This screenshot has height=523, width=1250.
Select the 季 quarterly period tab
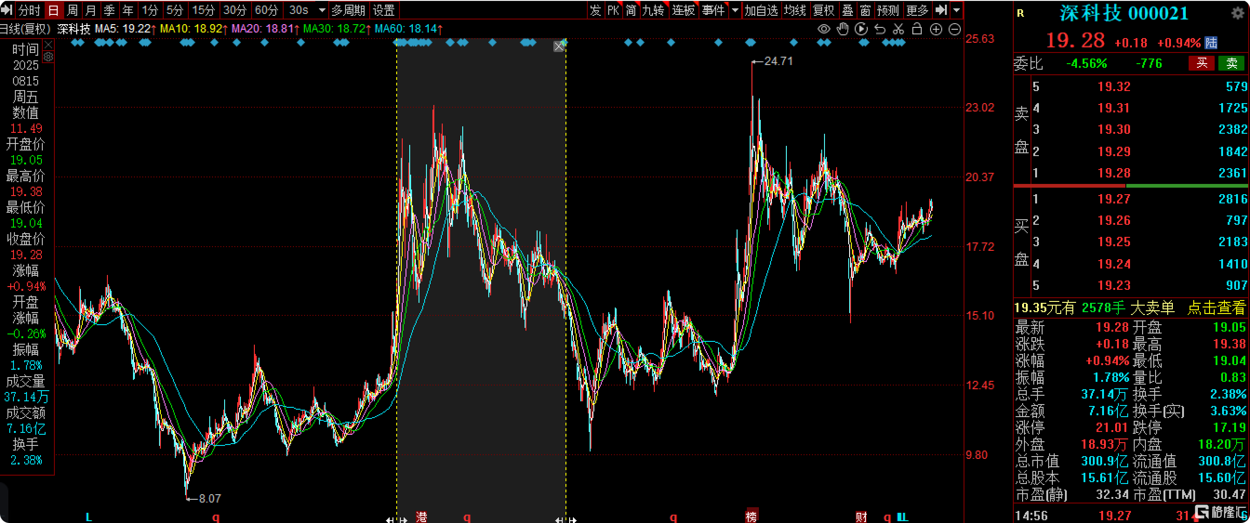[x=109, y=10]
